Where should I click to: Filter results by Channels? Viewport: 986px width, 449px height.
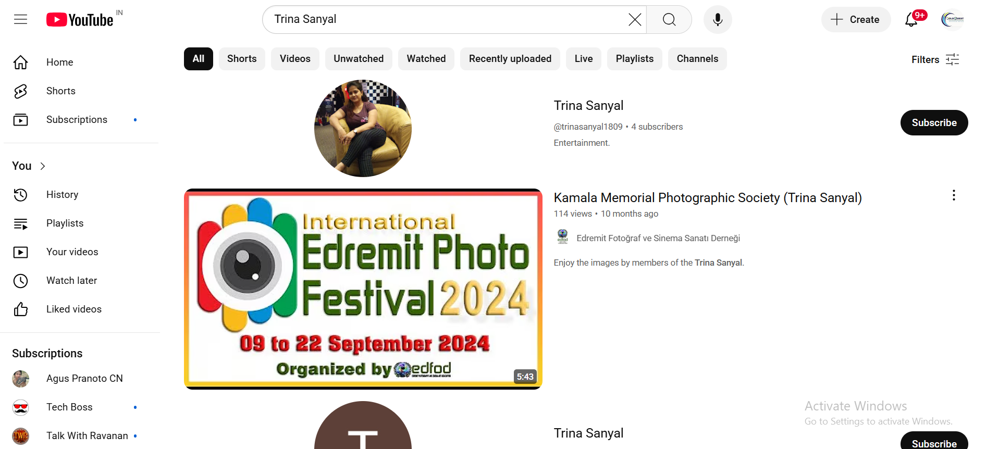tap(697, 59)
